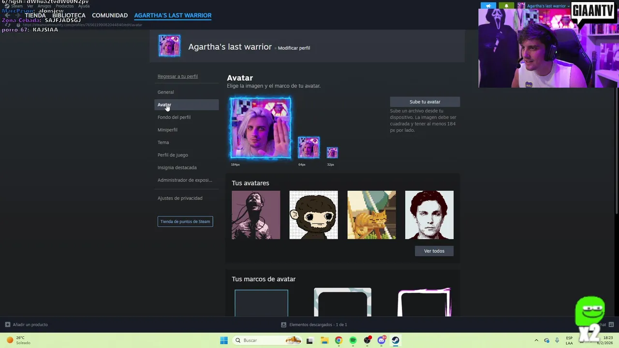Click the profile avatar in the header

169,46
